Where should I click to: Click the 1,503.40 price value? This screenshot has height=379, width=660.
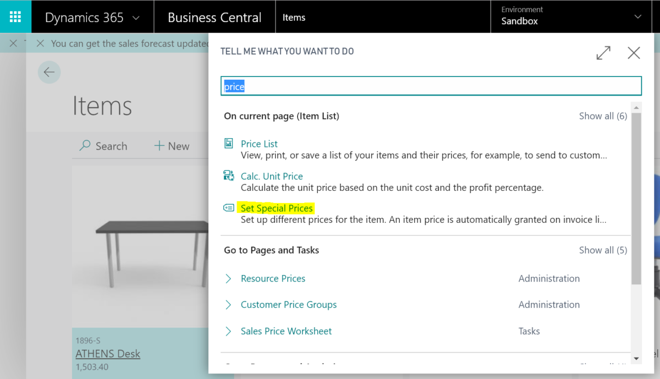click(x=92, y=366)
